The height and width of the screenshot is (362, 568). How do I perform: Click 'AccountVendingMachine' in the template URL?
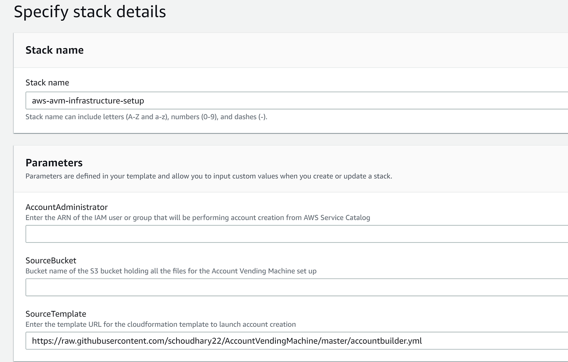[x=271, y=341]
